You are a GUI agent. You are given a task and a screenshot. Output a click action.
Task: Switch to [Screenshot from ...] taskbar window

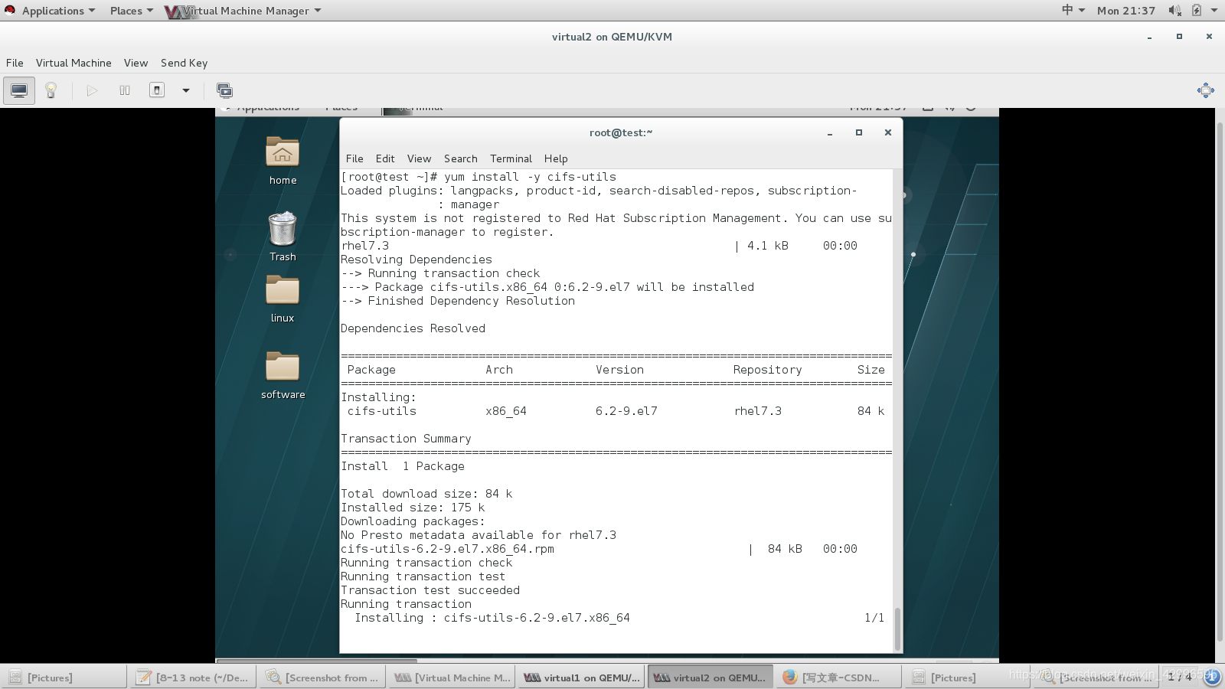(322, 678)
